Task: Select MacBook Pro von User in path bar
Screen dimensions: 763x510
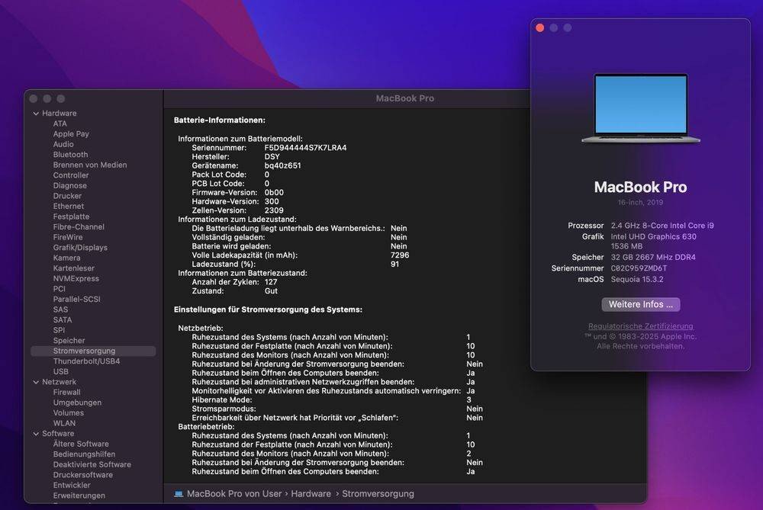Action: (x=234, y=494)
